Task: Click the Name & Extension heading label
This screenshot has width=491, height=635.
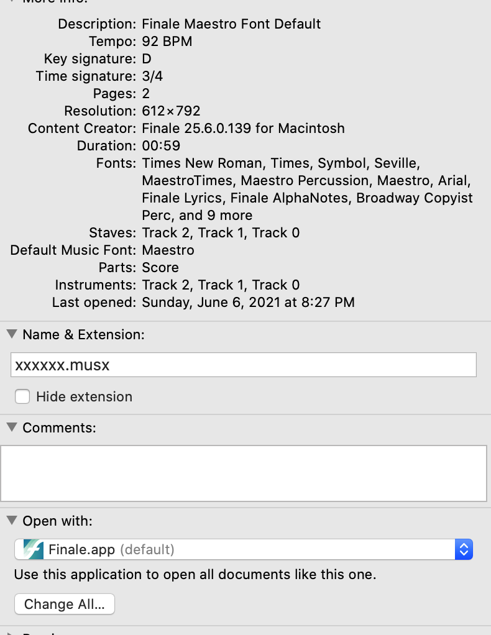Action: [x=83, y=334]
